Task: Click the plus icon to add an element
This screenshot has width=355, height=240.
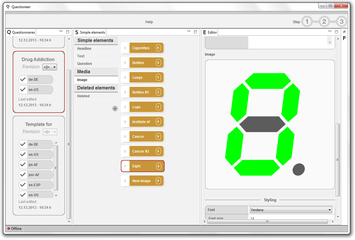Action: (x=115, y=109)
